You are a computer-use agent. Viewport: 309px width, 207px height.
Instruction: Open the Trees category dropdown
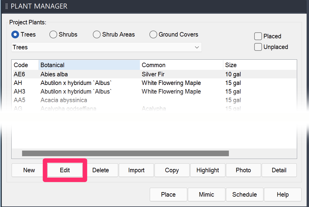coord(106,47)
